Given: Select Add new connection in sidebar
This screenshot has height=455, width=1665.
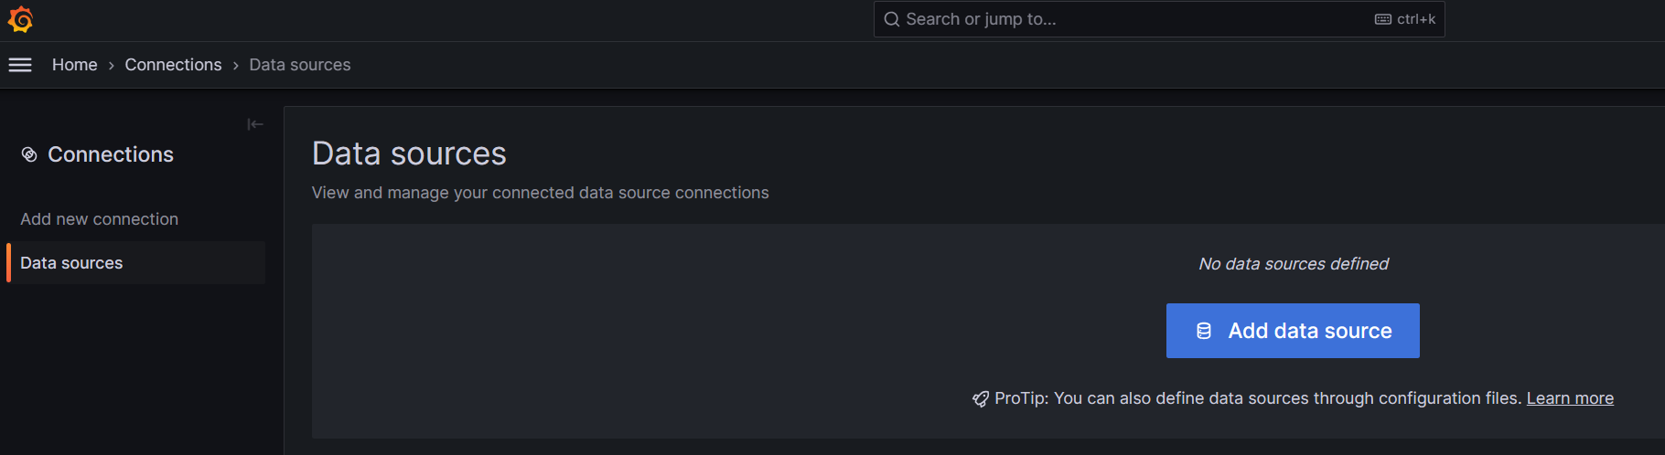Looking at the screenshot, I should pos(99,219).
